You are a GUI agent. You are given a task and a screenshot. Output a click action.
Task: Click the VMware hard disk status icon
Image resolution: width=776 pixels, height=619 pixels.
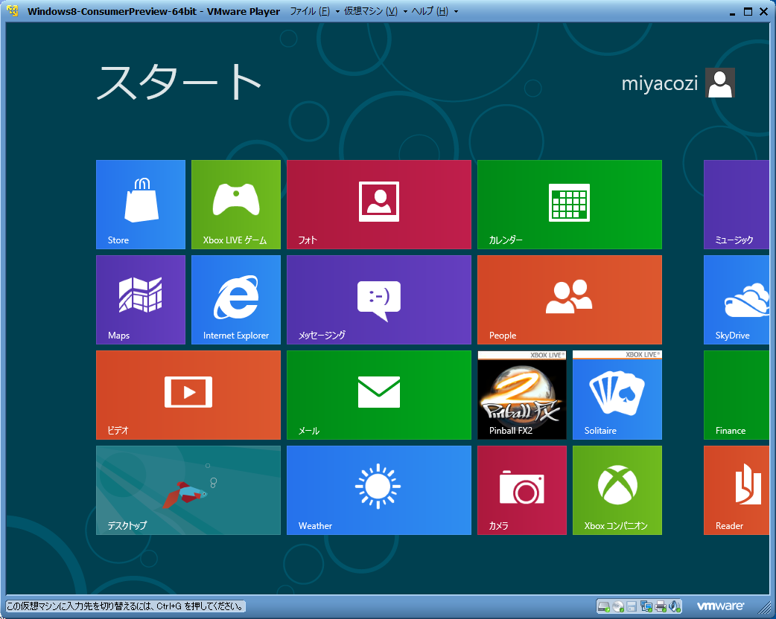pos(603,606)
